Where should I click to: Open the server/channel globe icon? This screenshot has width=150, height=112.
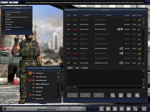pos(113,95)
